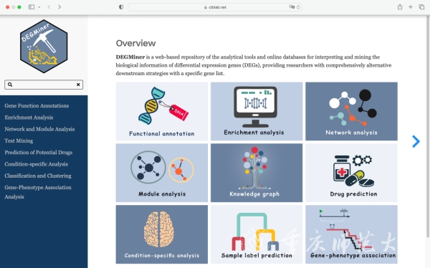430x268 pixels.
Task: Open the Module analysis tile
Action: pos(161,173)
